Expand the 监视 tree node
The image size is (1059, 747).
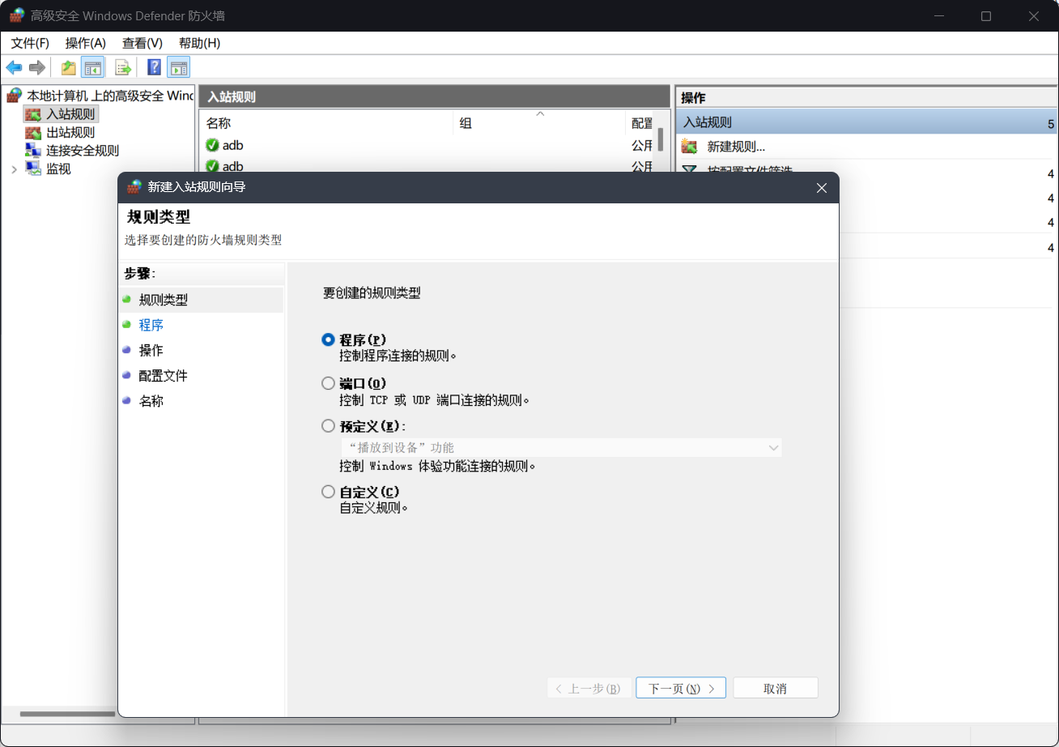[x=14, y=169]
